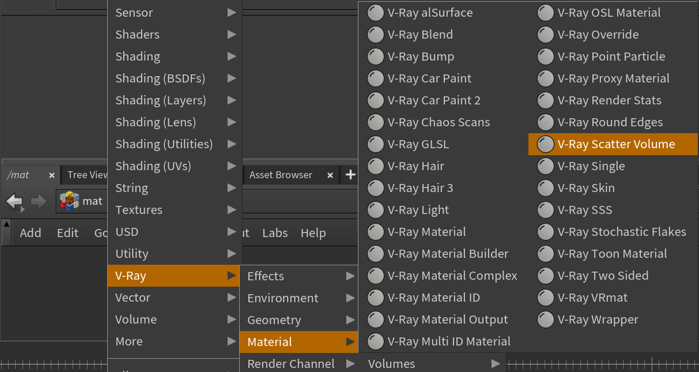Image resolution: width=699 pixels, height=372 pixels.
Task: Click the V-Ray Material Builder icon
Action: tap(376, 254)
